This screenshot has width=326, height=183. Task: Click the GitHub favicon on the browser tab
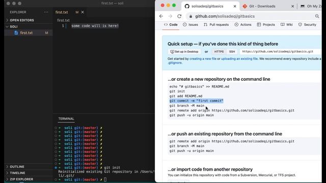point(187,6)
